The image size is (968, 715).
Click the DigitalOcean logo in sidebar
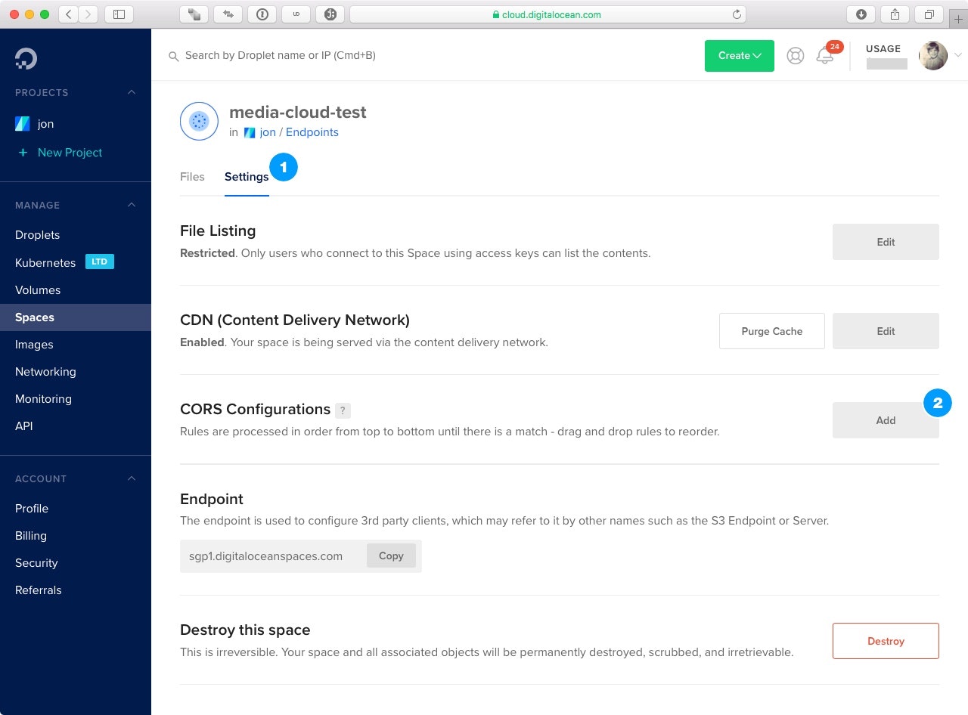26,58
